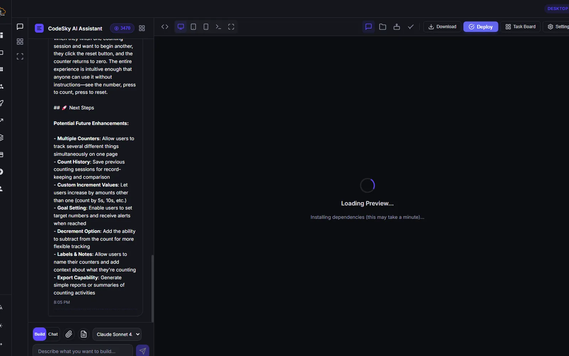The width and height of the screenshot is (569, 356).
Task: Open the Task Board
Action: pos(520,27)
